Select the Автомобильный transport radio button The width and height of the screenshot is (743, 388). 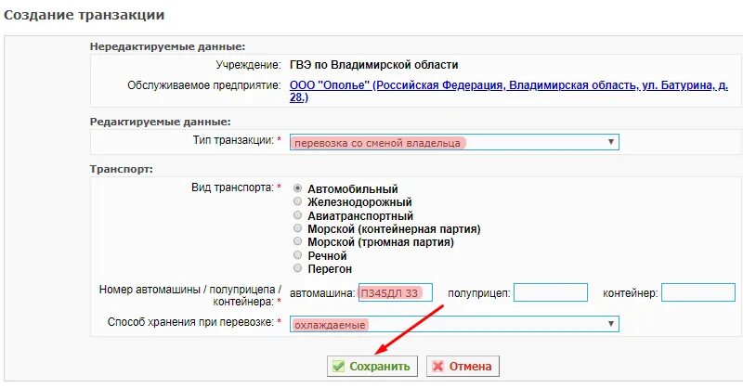(297, 188)
